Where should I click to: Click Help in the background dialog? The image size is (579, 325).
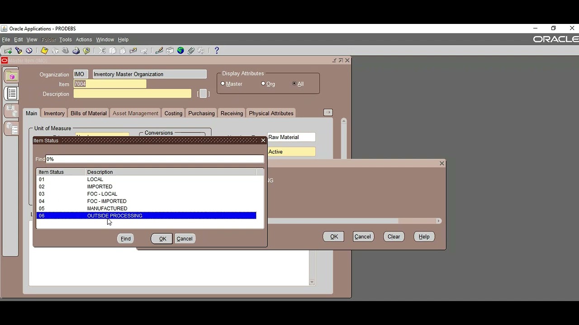(x=424, y=237)
